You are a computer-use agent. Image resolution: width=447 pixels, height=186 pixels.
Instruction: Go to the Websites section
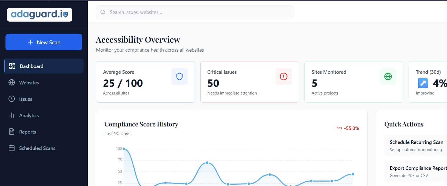[x=44, y=82]
